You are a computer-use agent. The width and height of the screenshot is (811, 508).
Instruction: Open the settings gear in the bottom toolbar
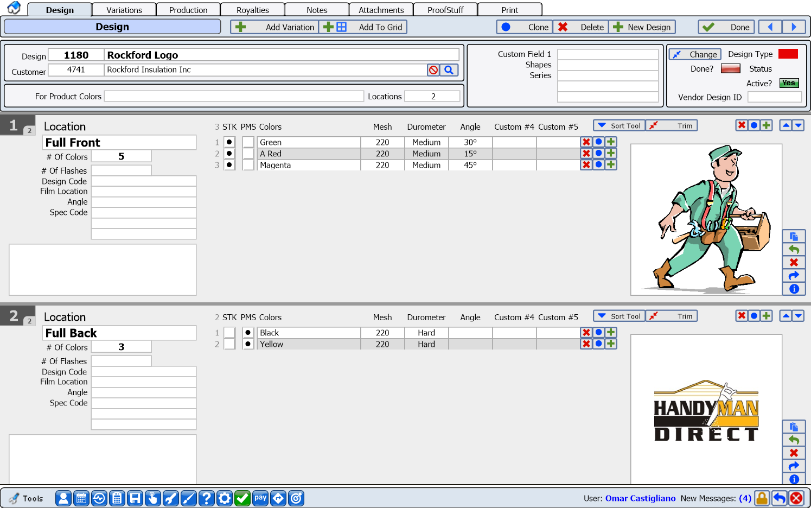225,498
